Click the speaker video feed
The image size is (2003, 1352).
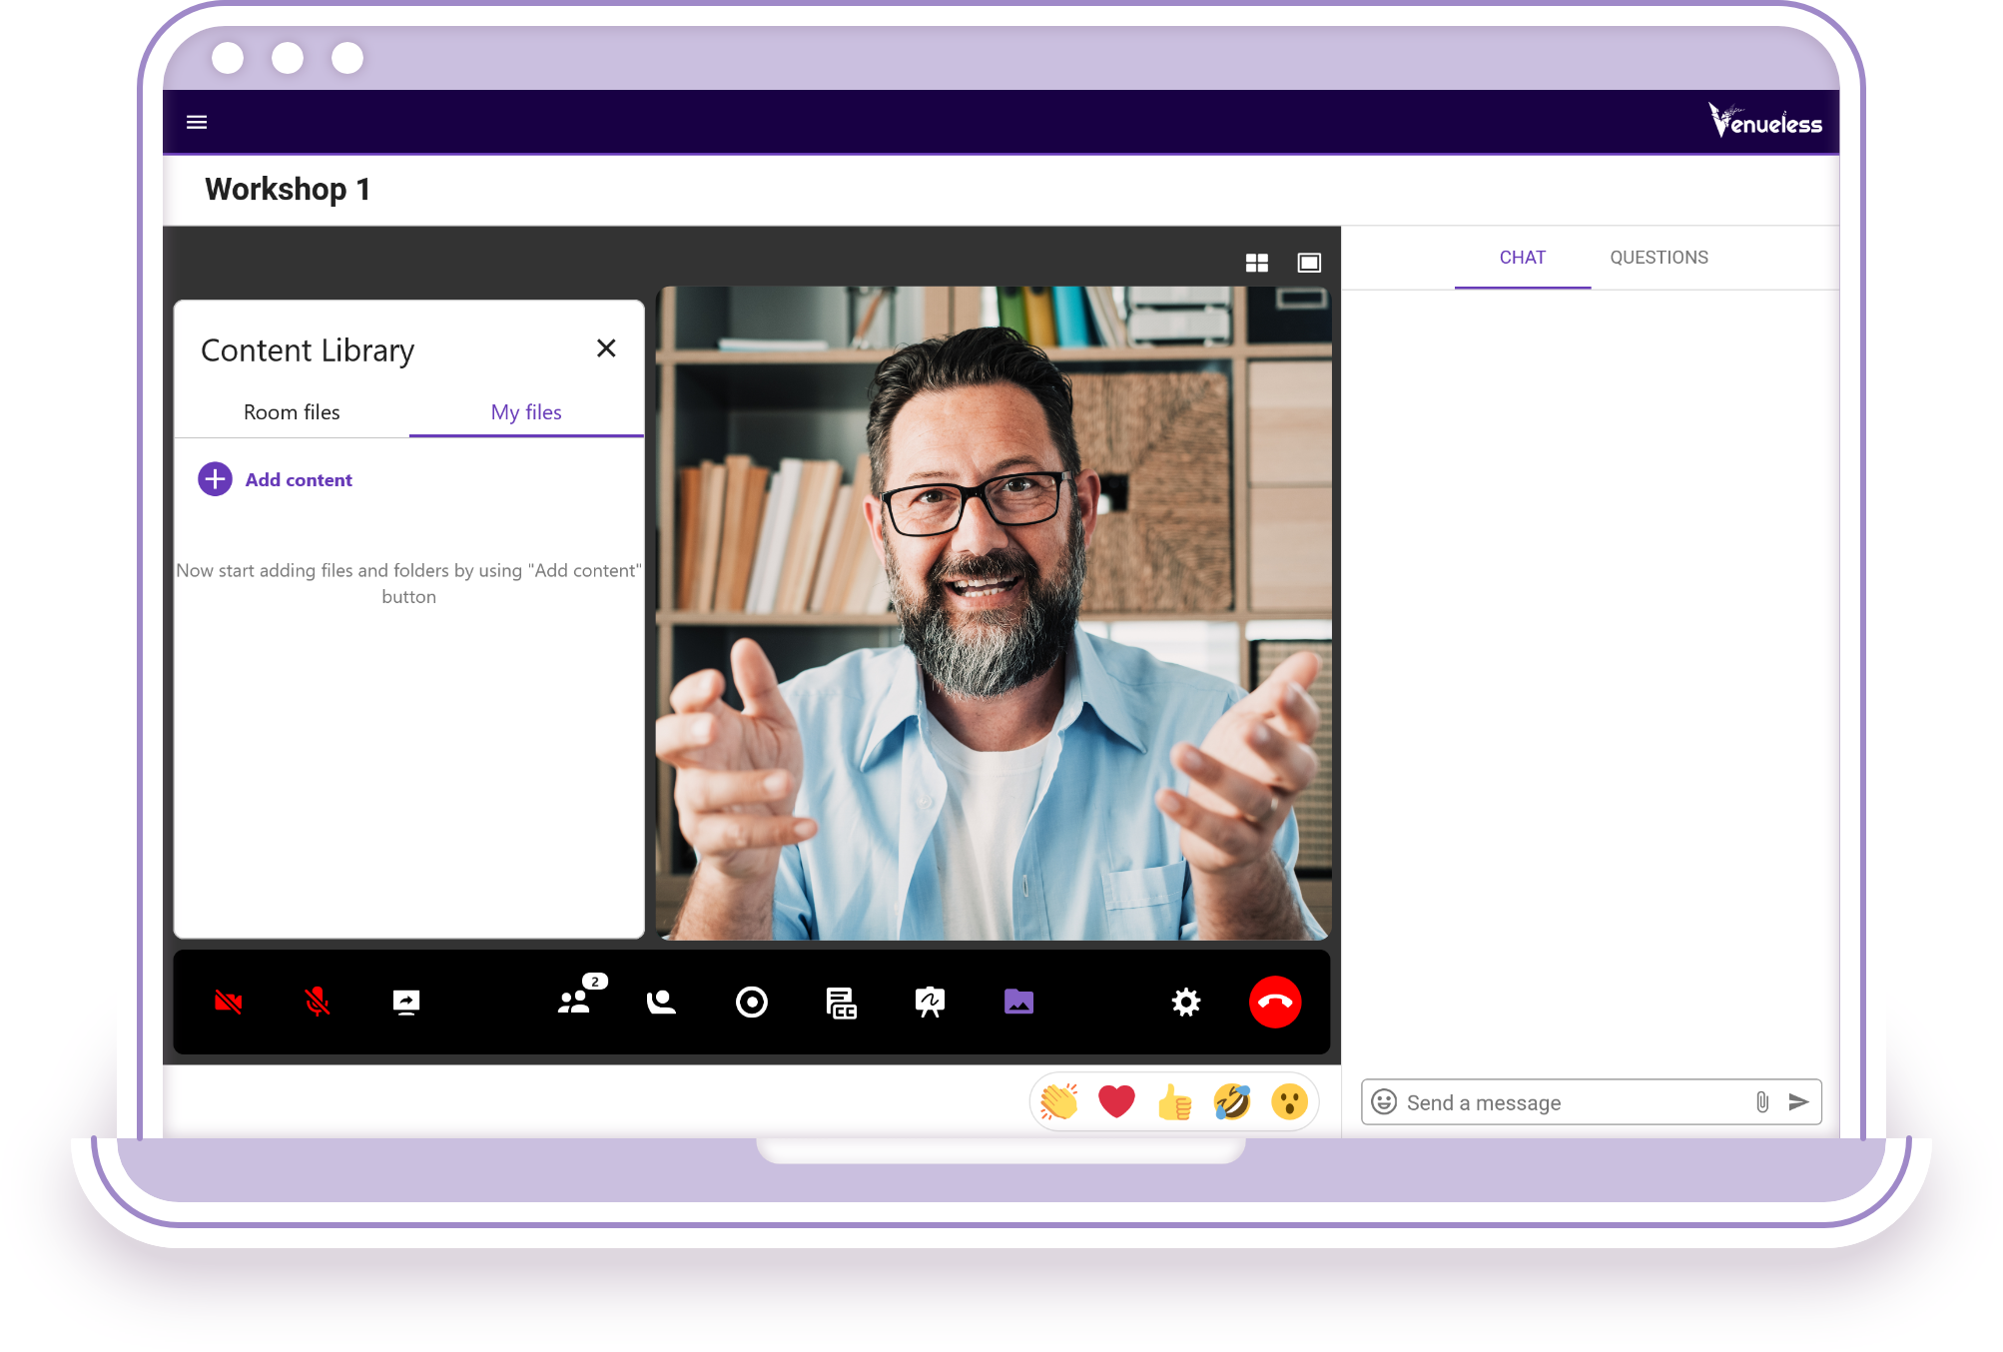click(x=994, y=613)
